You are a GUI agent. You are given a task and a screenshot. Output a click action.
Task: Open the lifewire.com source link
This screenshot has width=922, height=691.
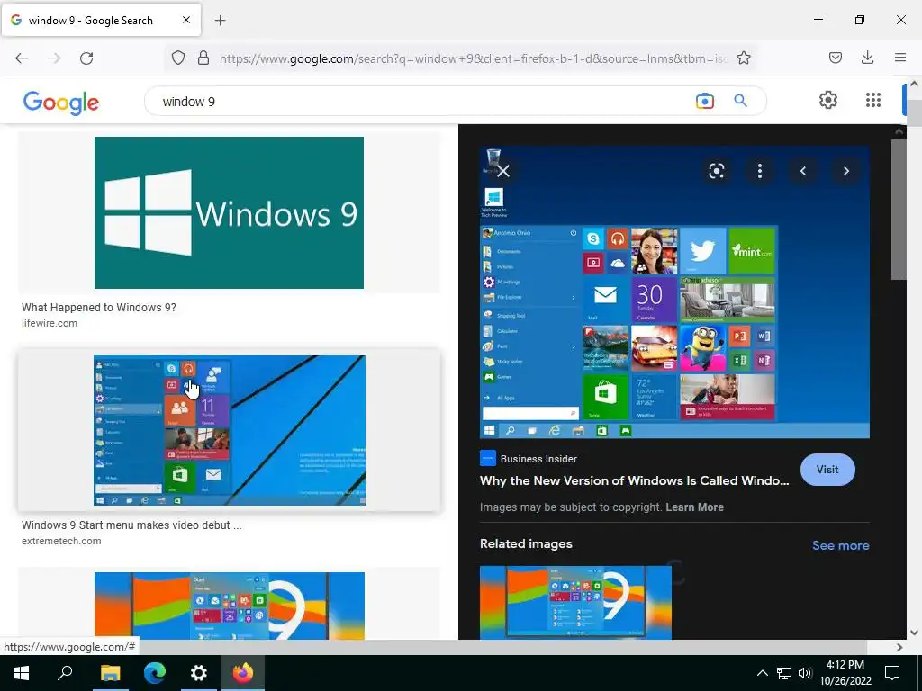point(50,323)
